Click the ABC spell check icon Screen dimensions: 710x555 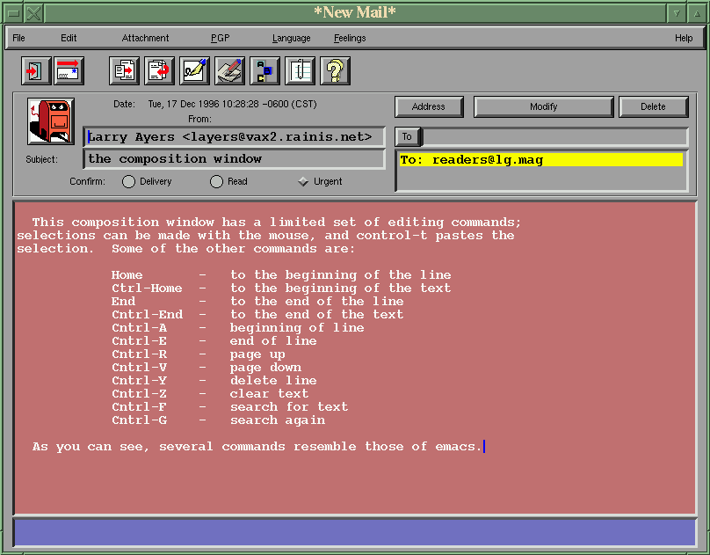pyautogui.click(x=264, y=70)
